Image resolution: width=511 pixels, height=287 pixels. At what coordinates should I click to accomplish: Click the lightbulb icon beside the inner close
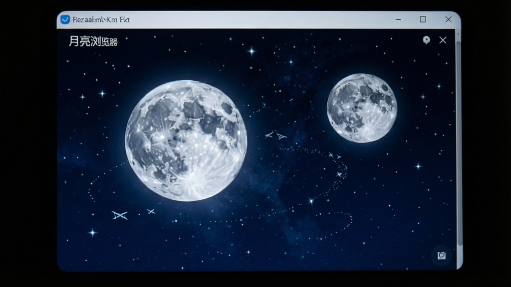click(426, 40)
